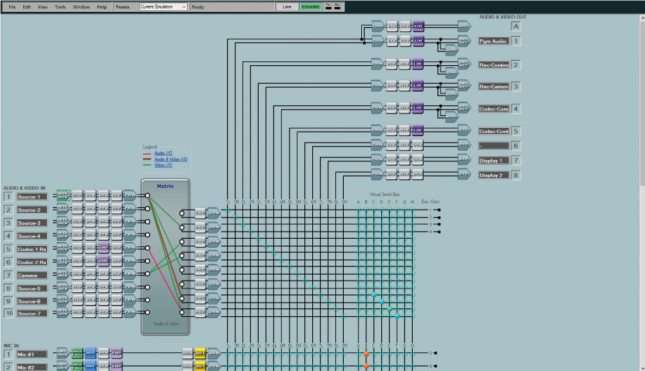Switch to Live mode

pos(288,6)
